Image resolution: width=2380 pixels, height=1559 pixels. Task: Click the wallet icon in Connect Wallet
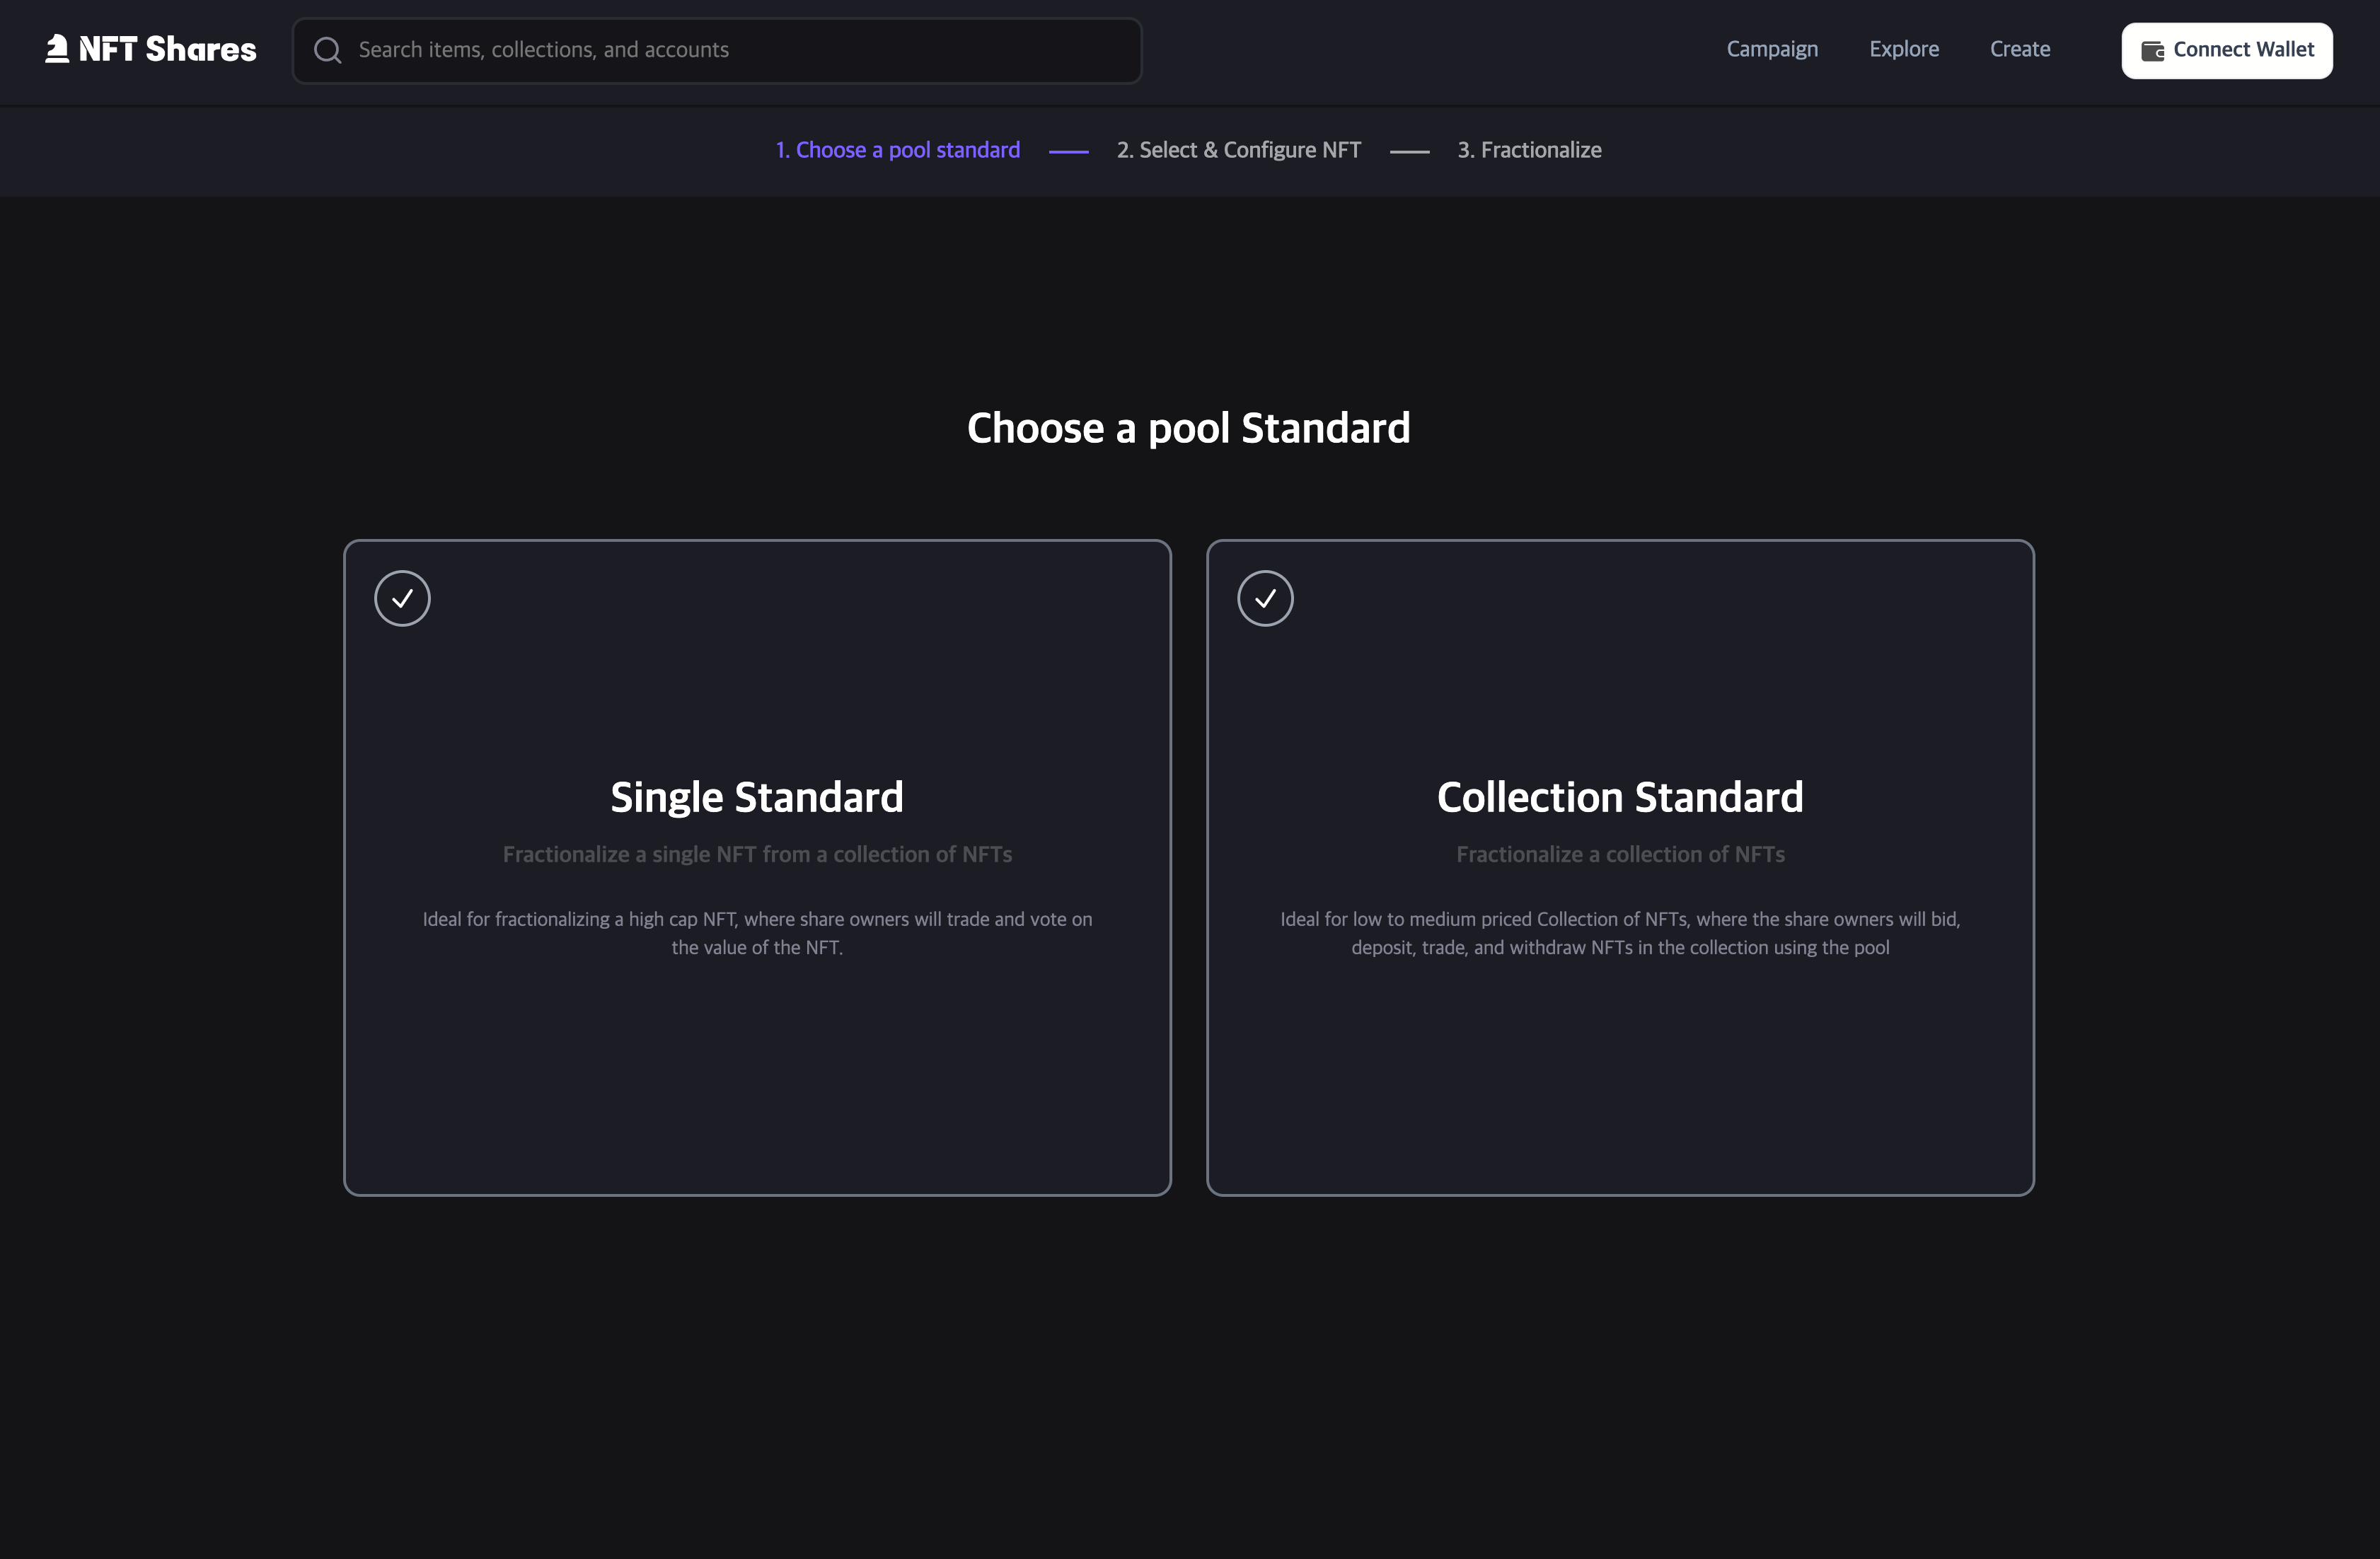pyautogui.click(x=2152, y=51)
